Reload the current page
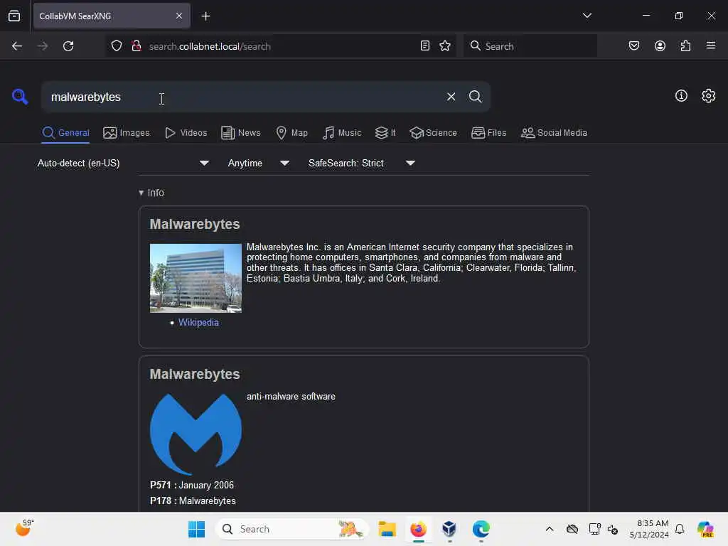Viewport: 728px width, 546px height. coord(68,46)
